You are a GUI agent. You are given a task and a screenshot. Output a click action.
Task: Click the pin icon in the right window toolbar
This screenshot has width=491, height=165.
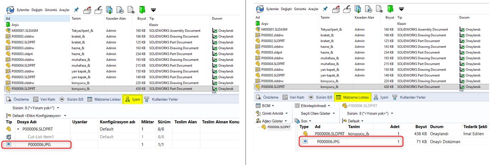325,9
